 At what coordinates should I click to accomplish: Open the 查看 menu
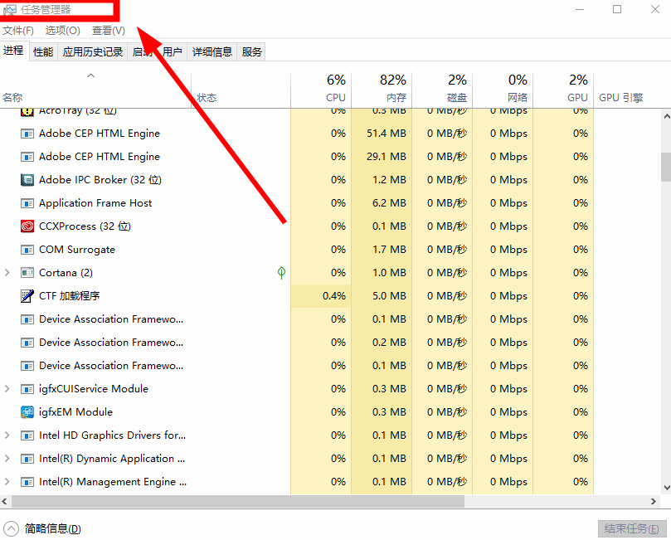tap(109, 30)
